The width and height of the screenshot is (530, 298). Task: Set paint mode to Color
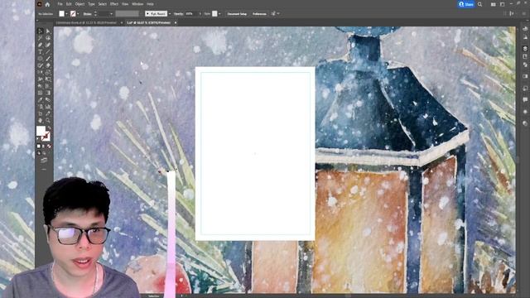(x=39, y=146)
